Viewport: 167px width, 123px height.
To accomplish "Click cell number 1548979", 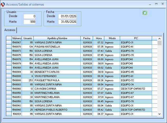I will (x=17, y=63).
